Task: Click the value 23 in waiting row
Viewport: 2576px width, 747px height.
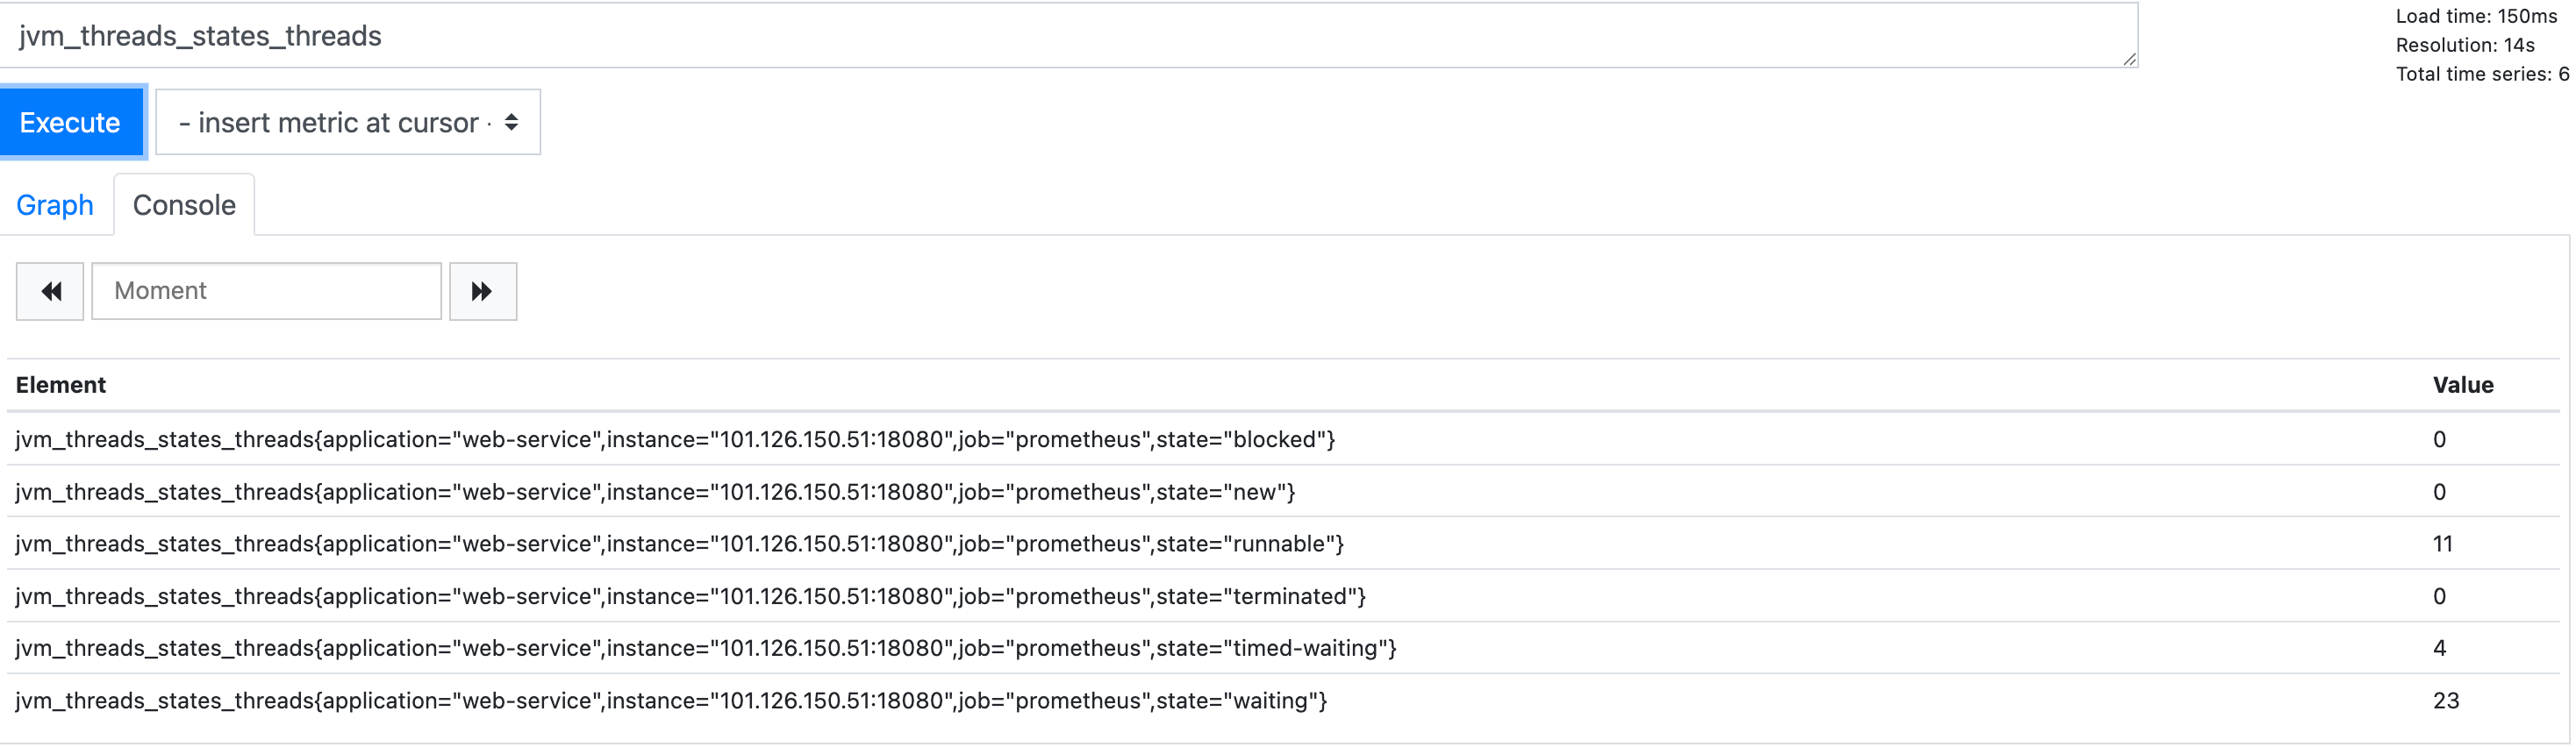Action: click(2445, 700)
